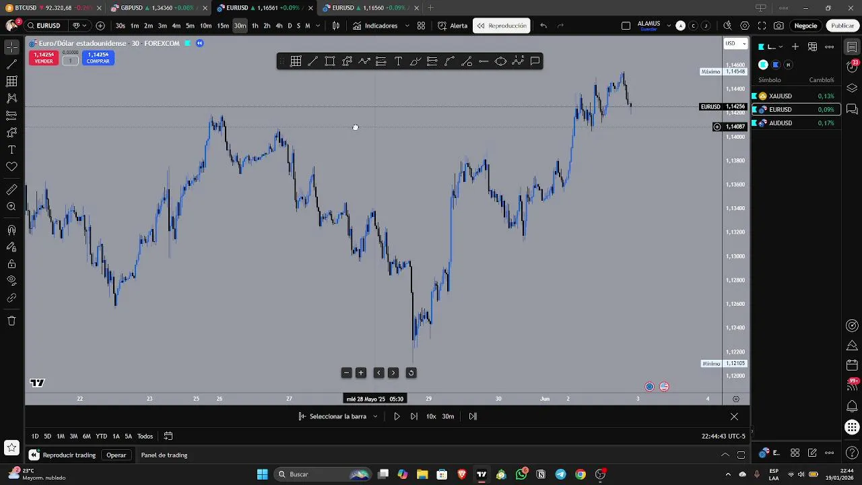Click the Publicar button
This screenshot has height=485, width=862.
point(842,26)
